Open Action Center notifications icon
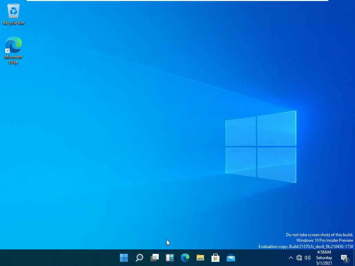The image size is (355, 266). point(345,258)
